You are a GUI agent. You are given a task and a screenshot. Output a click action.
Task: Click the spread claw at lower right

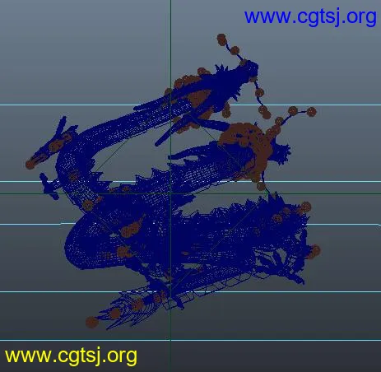point(280,266)
